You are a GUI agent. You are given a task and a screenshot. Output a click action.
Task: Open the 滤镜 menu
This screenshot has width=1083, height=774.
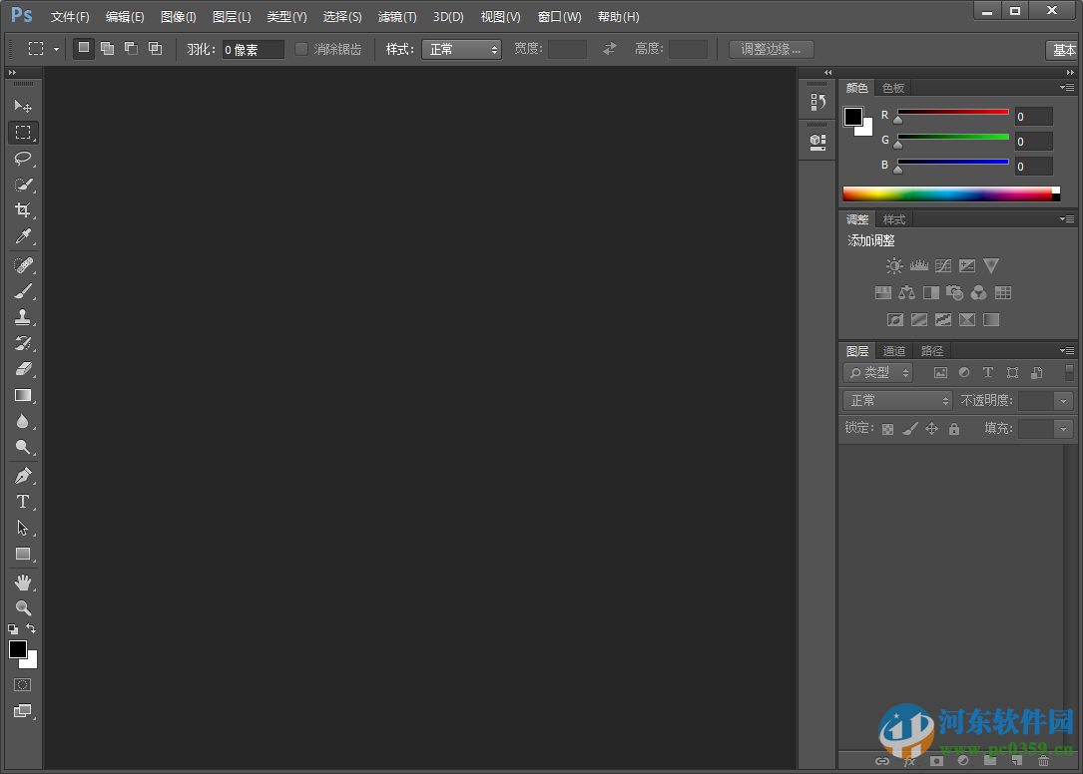click(x=395, y=16)
